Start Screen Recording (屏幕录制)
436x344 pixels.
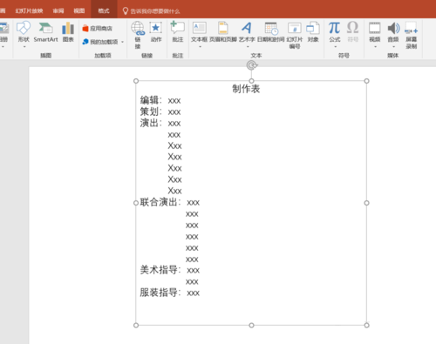click(412, 34)
